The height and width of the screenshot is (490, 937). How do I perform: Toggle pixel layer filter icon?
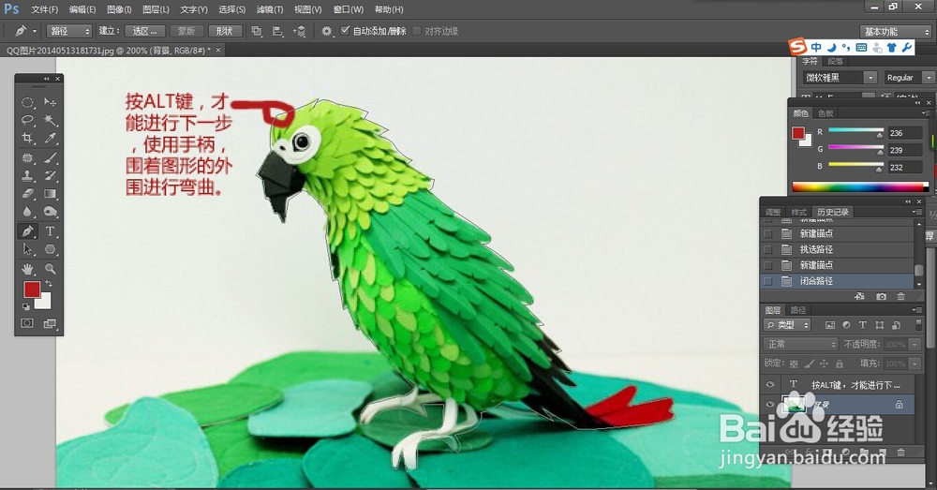click(x=830, y=325)
